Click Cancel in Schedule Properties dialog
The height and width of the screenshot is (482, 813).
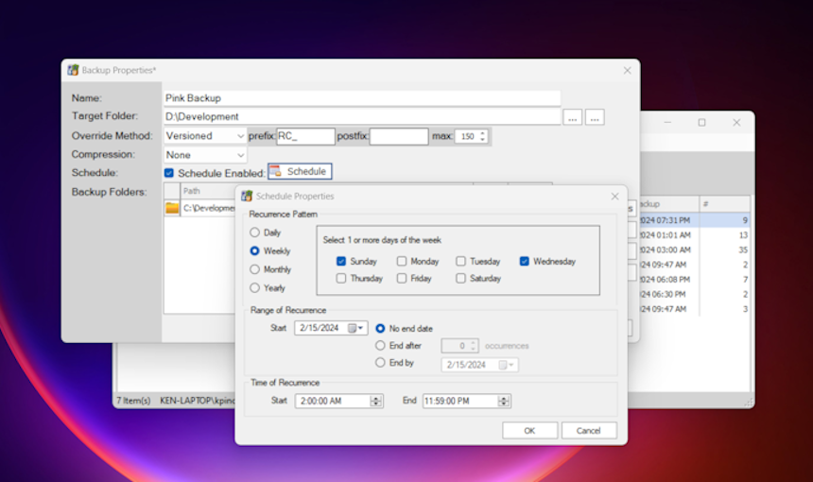[589, 430]
